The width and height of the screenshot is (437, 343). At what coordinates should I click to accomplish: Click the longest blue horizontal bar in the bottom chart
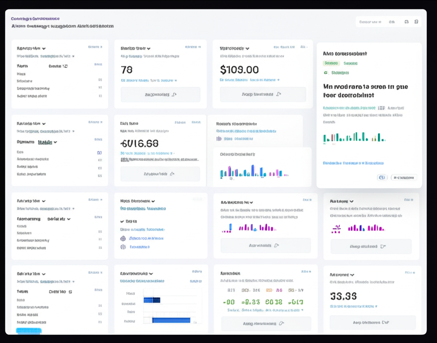(x=171, y=320)
